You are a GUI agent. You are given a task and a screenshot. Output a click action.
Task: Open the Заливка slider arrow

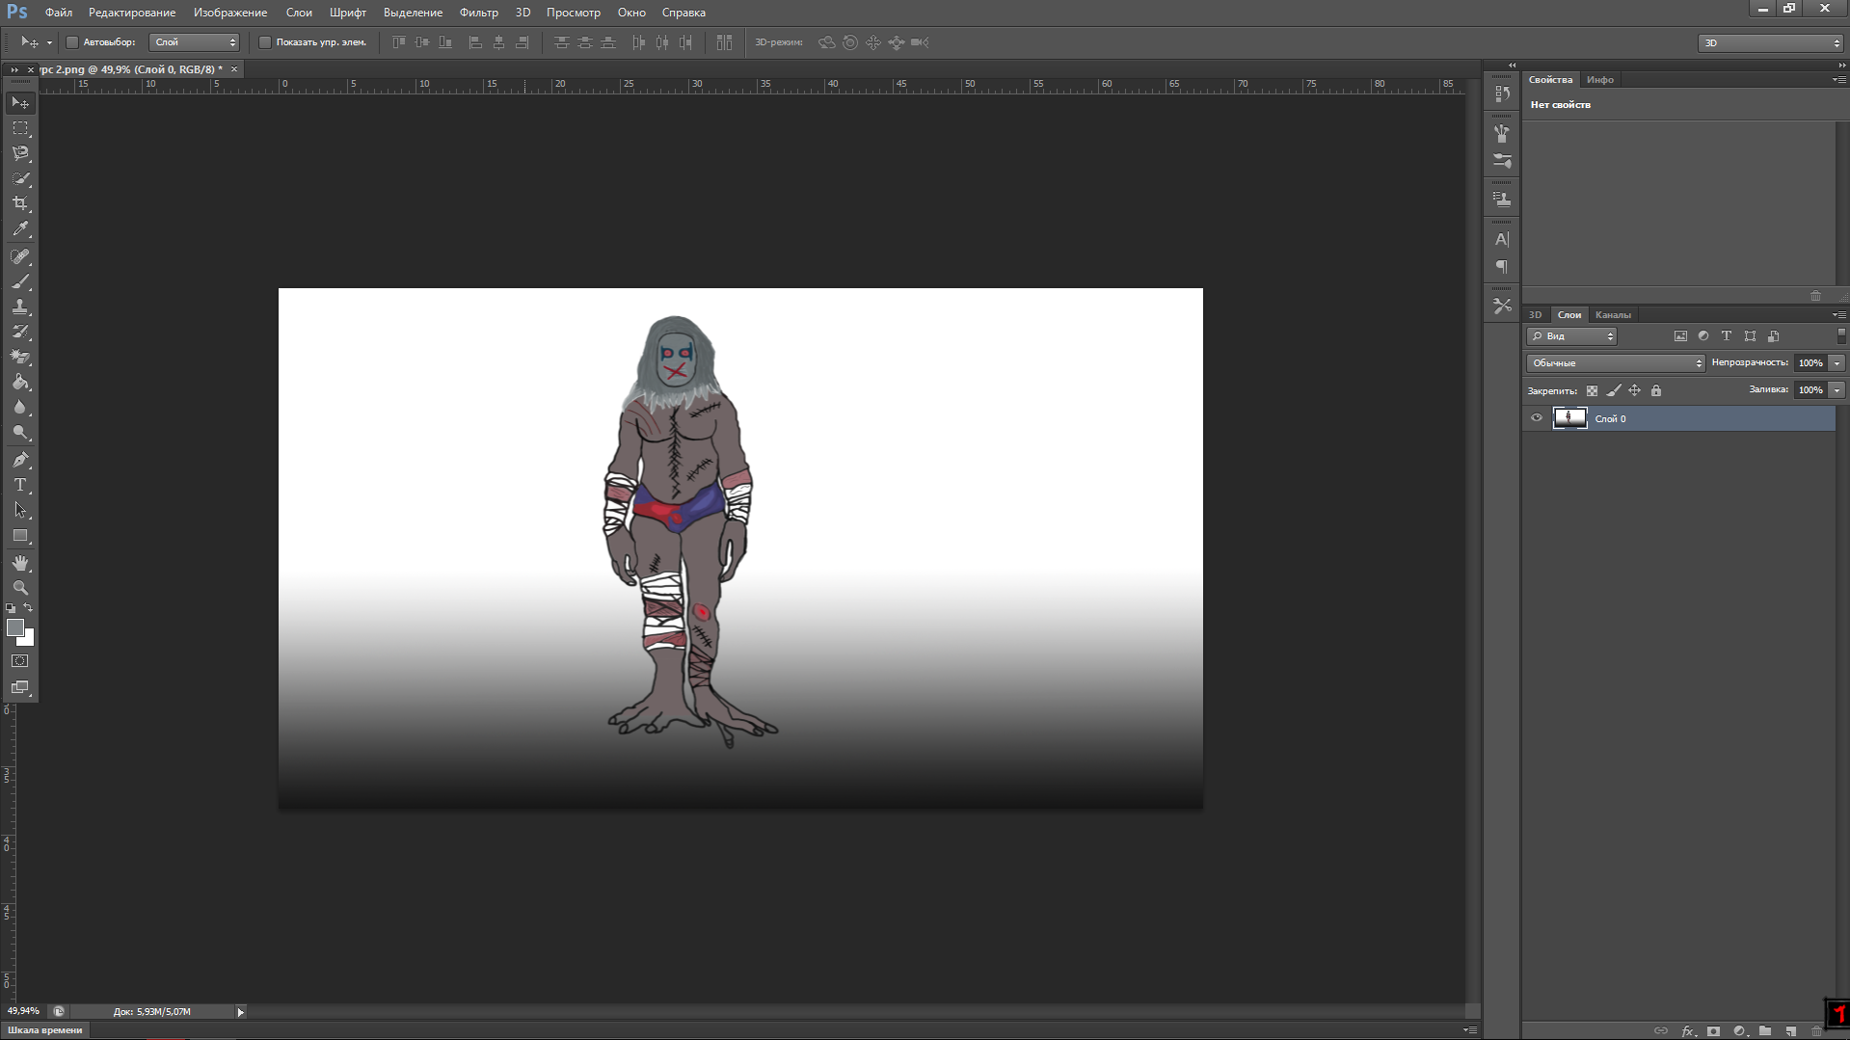(1837, 390)
